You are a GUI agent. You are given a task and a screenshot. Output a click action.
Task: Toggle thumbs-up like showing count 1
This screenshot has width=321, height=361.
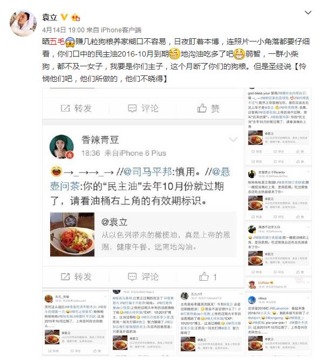(208, 277)
